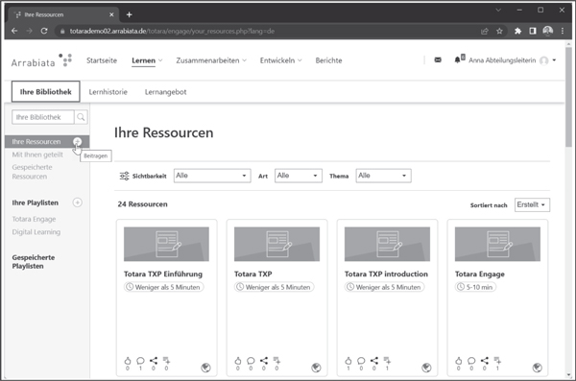The image size is (576, 381).
Task: Click the plus icon next to Ihre Ressourcen
Action: pyautogui.click(x=77, y=141)
